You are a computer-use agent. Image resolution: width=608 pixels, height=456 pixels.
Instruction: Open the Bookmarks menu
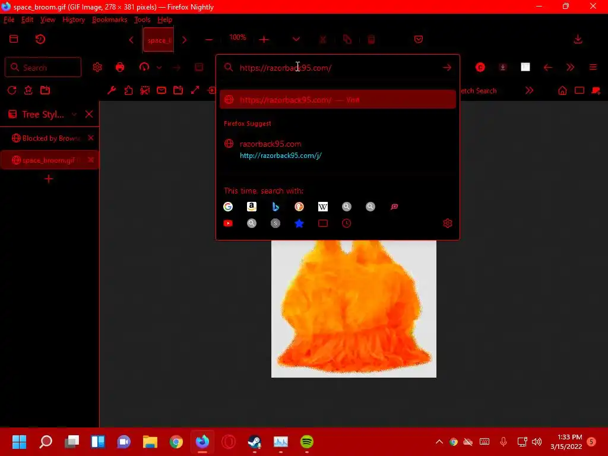[x=109, y=20]
